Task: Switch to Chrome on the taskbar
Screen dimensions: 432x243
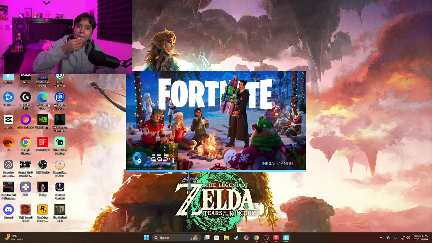Action: [x=256, y=238]
